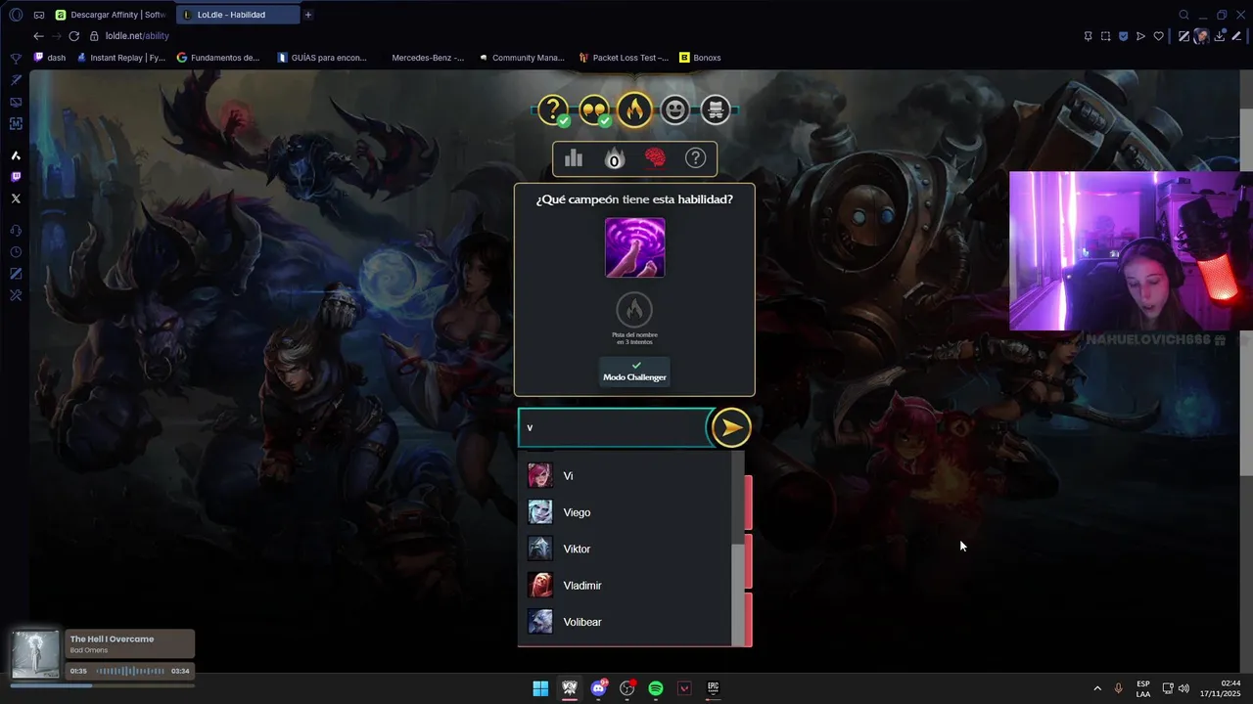Toggle Modo Challenger
Image resolution: width=1253 pixels, height=704 pixels.
(x=634, y=371)
